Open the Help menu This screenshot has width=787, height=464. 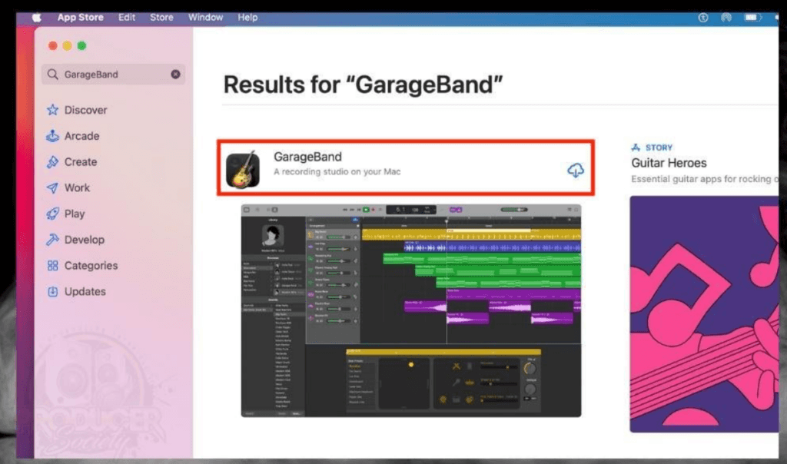tap(247, 18)
